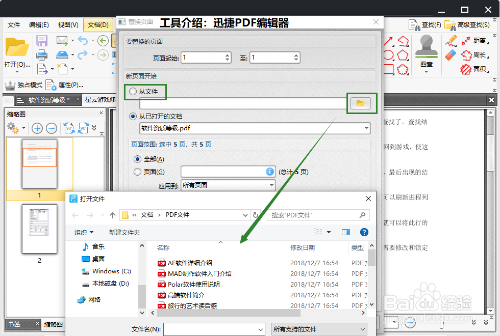Increase the 页面起始 page number stepper
The height and width of the screenshot is (336, 500).
click(227, 55)
